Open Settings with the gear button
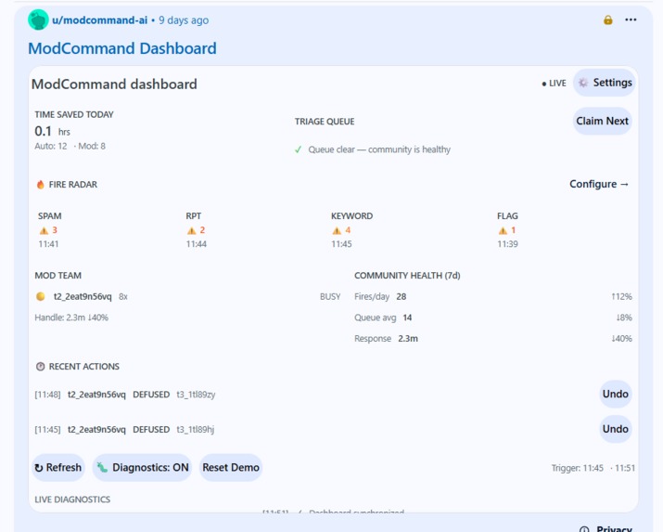The image size is (663, 532). [605, 83]
